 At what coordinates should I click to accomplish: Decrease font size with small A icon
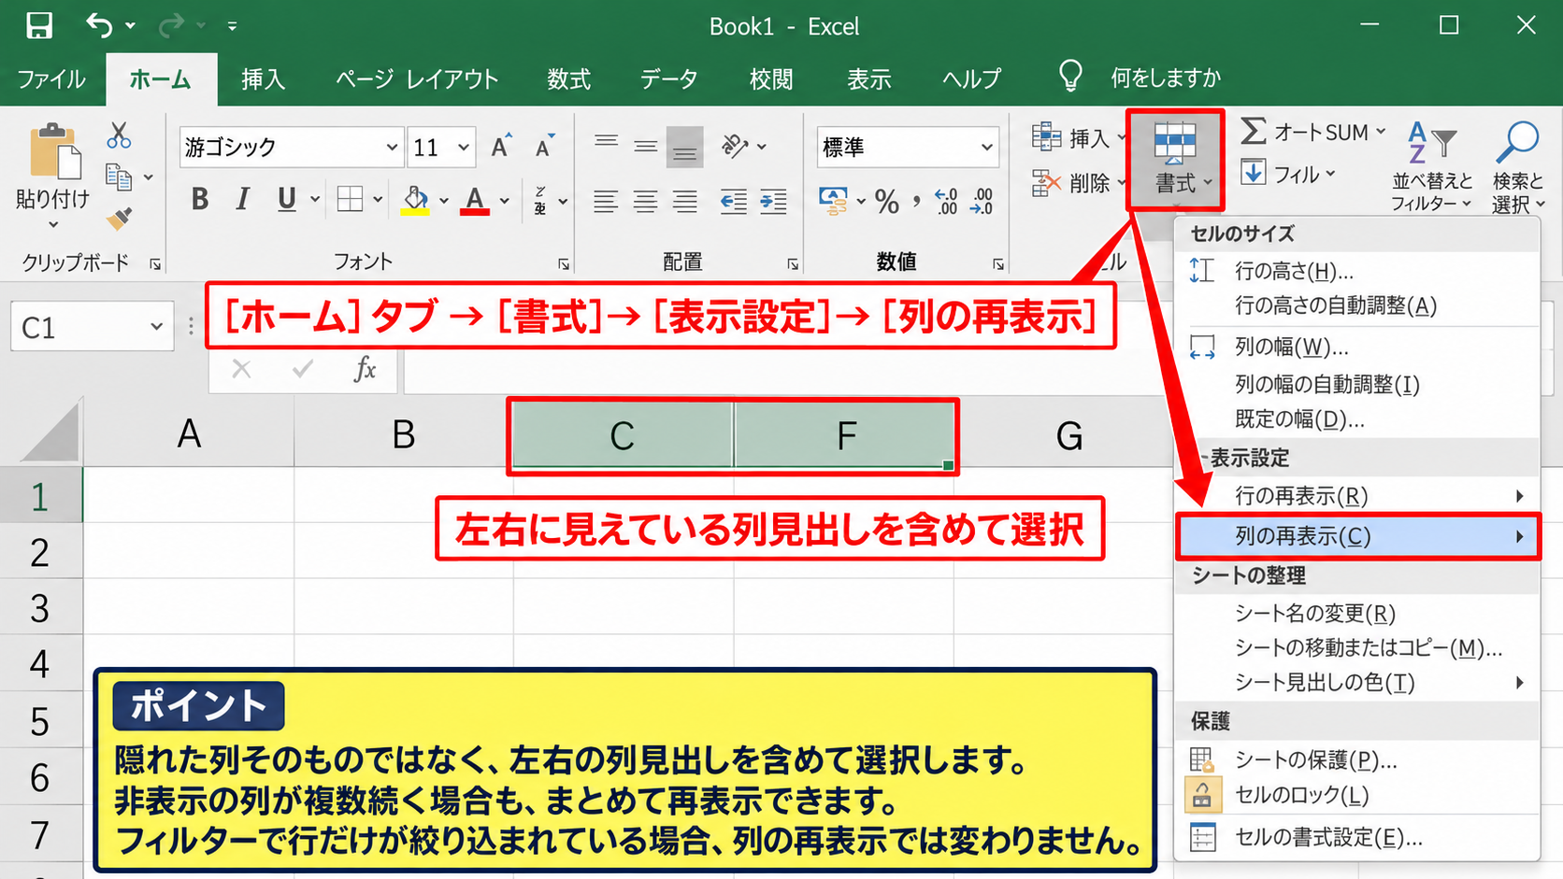point(544,147)
